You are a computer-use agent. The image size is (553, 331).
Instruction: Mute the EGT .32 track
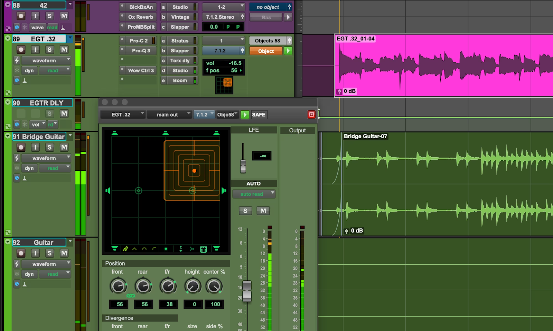[64, 50]
